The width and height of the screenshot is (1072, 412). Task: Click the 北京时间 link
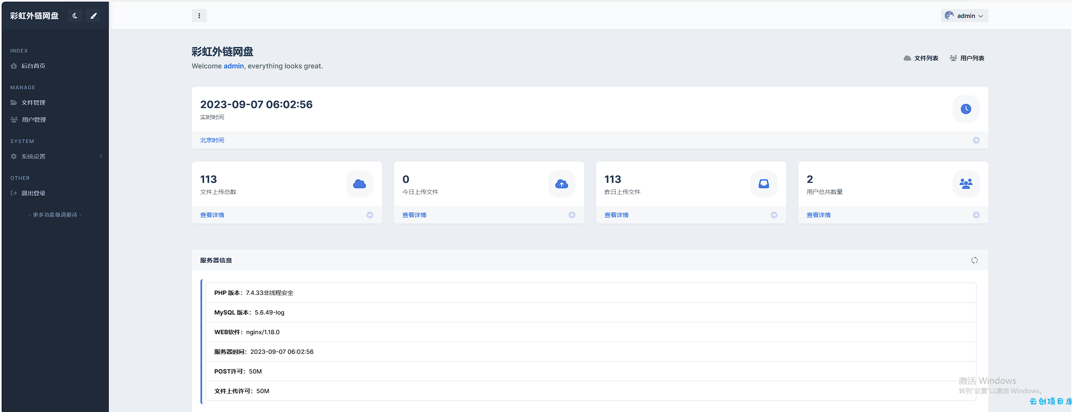pyautogui.click(x=212, y=140)
